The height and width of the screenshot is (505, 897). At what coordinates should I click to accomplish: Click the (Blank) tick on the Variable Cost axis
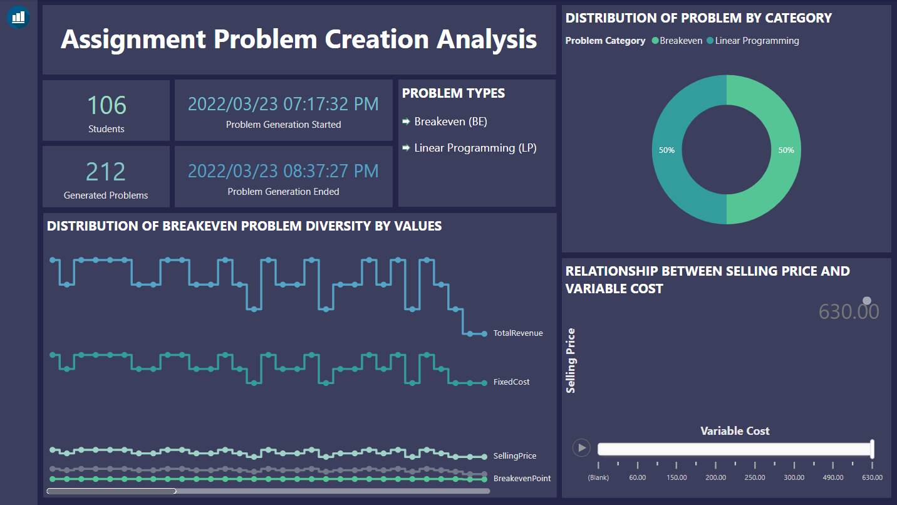click(598, 477)
